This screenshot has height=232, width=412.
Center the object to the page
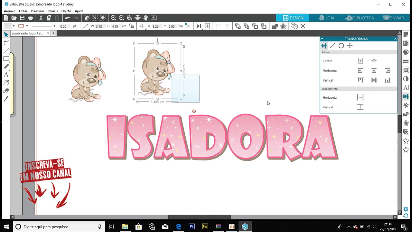pyautogui.click(x=360, y=61)
